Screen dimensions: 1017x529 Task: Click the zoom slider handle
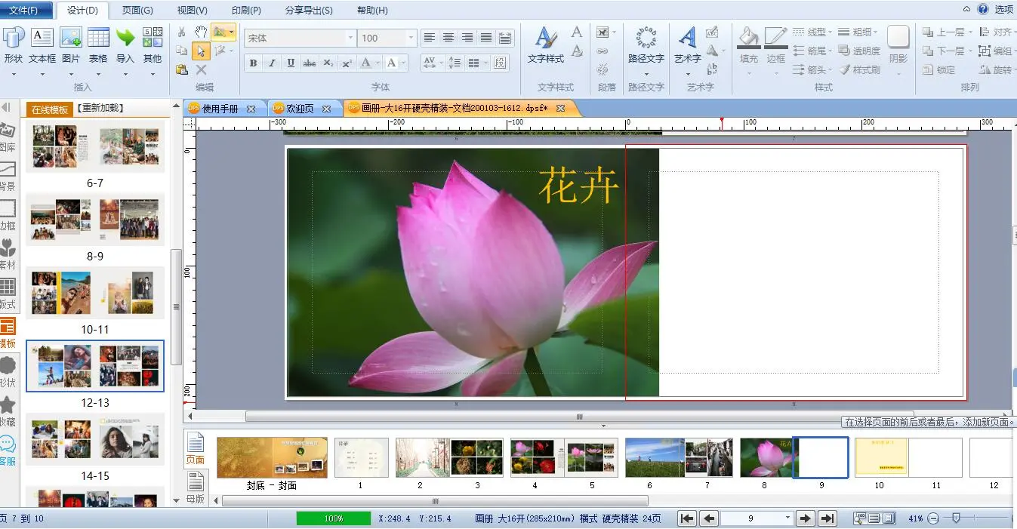[x=956, y=518]
